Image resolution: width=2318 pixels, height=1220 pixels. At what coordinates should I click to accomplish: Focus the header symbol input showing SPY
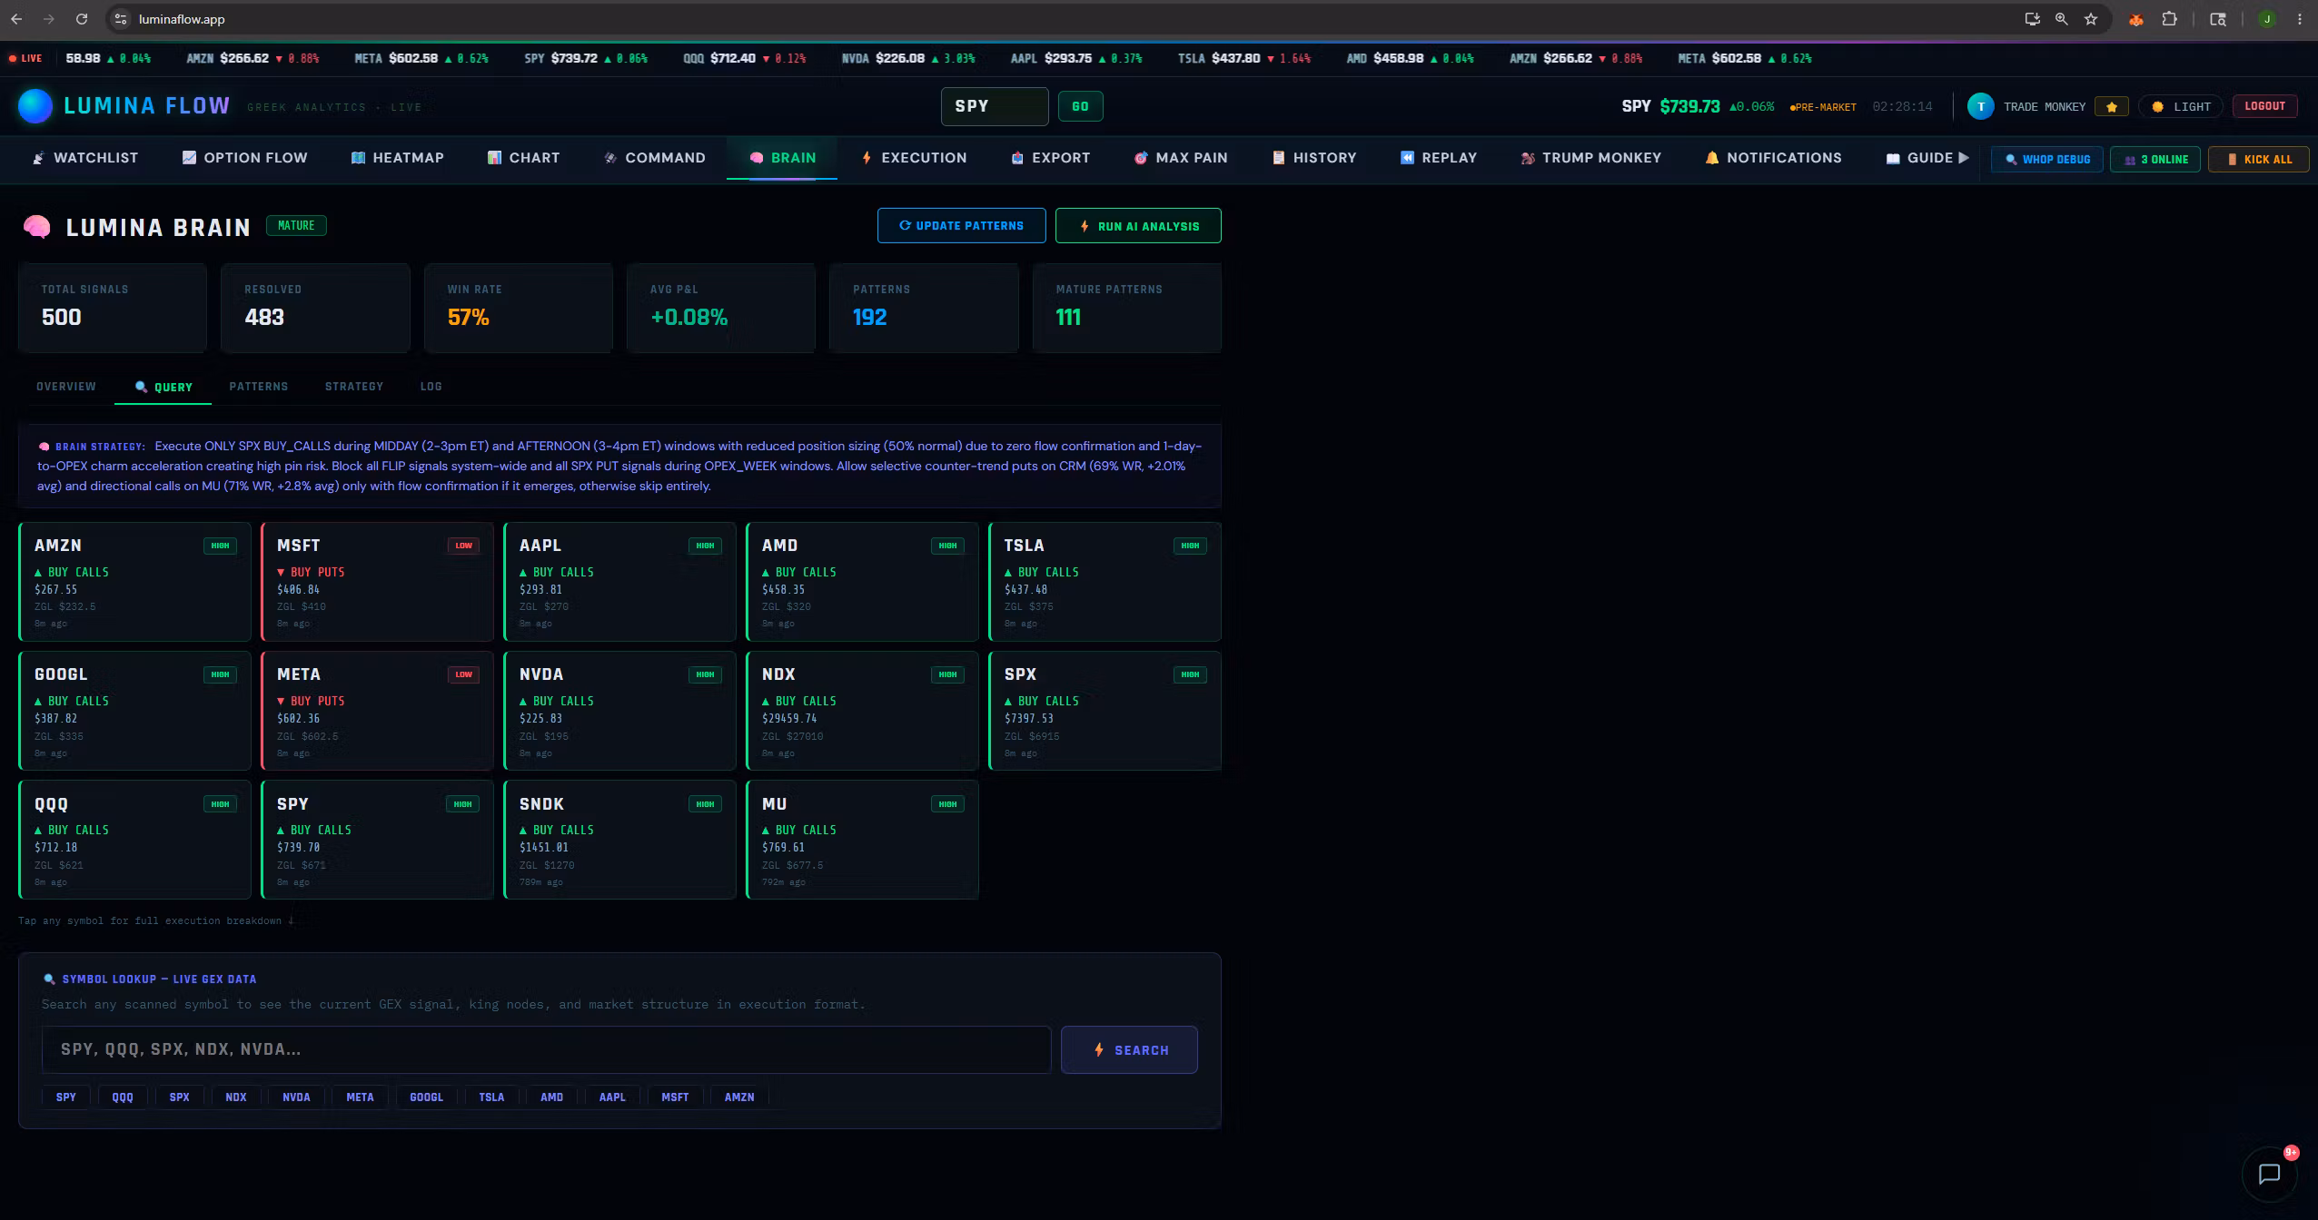(995, 106)
